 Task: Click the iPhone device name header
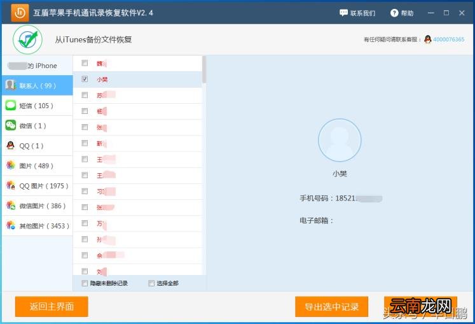(32, 66)
